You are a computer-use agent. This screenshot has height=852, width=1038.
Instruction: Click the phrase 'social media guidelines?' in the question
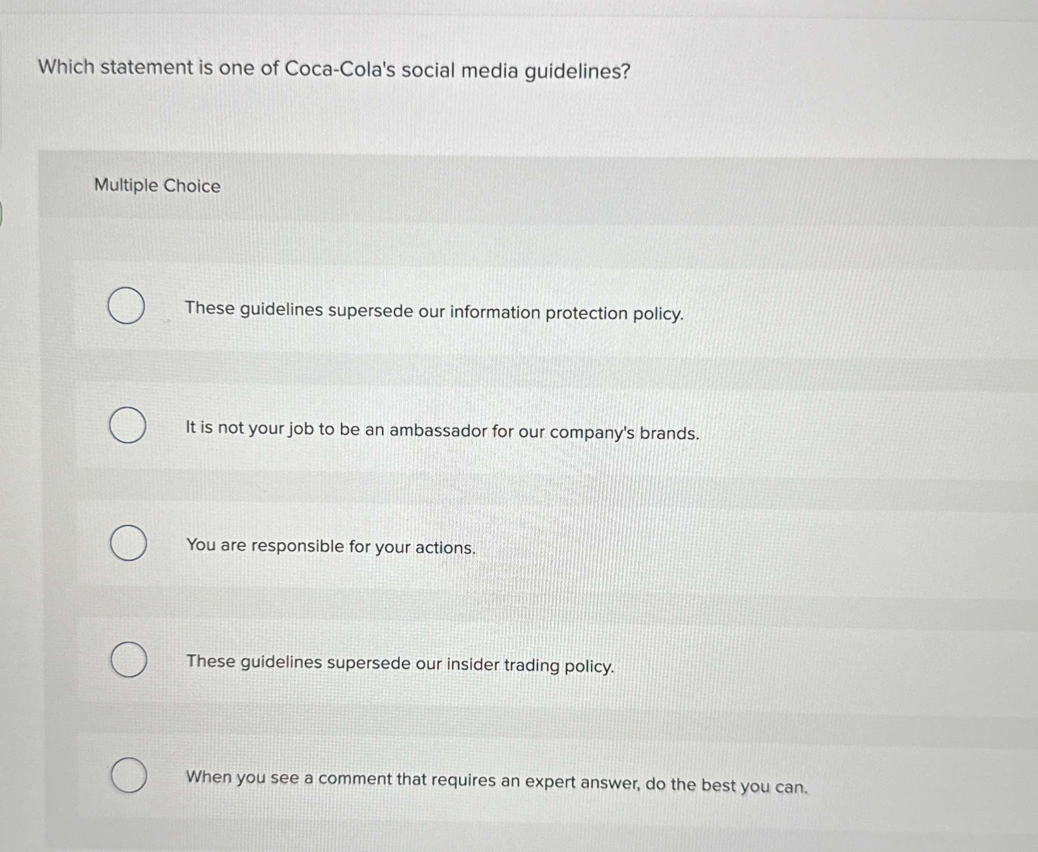click(x=516, y=72)
